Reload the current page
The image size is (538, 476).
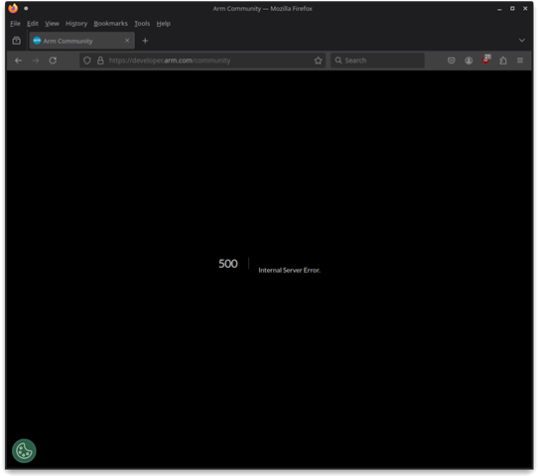53,60
